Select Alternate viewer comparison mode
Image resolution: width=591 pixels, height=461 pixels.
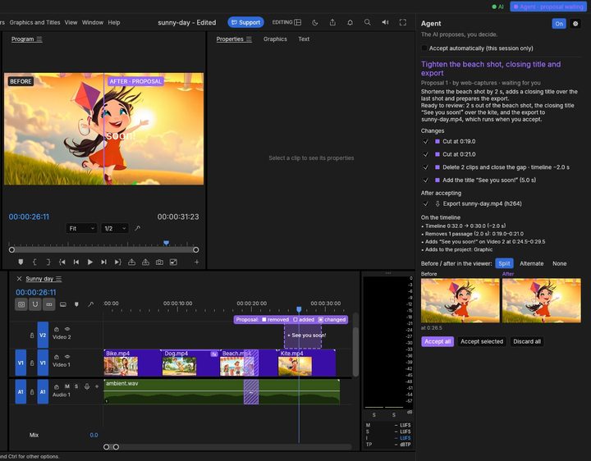531,263
